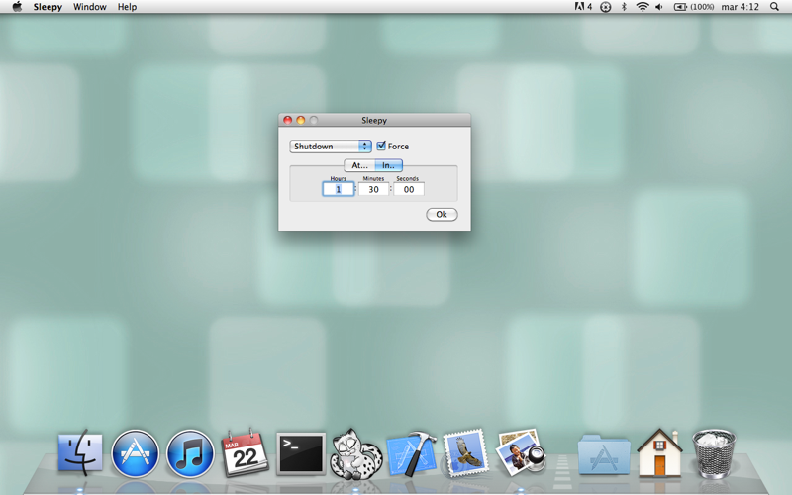Expand the Shutdown action dropdown

click(331, 146)
